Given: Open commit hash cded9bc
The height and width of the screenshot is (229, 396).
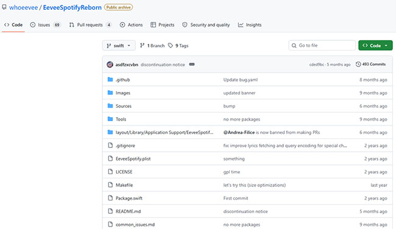Looking at the screenshot, I should pyautogui.click(x=316, y=65).
